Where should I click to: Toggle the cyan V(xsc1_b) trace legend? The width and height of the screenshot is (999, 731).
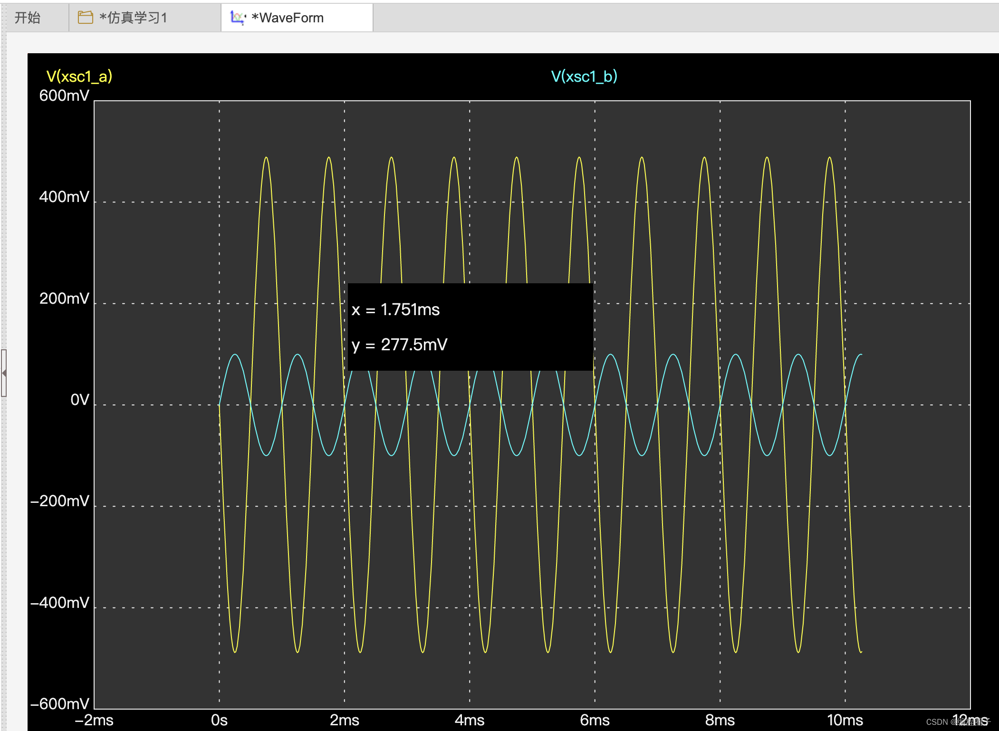coord(584,77)
